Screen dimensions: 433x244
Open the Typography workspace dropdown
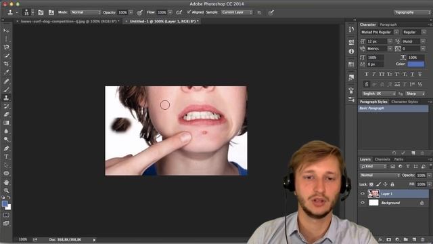click(x=412, y=12)
